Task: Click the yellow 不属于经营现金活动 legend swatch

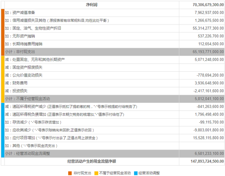Action: coord(96,173)
